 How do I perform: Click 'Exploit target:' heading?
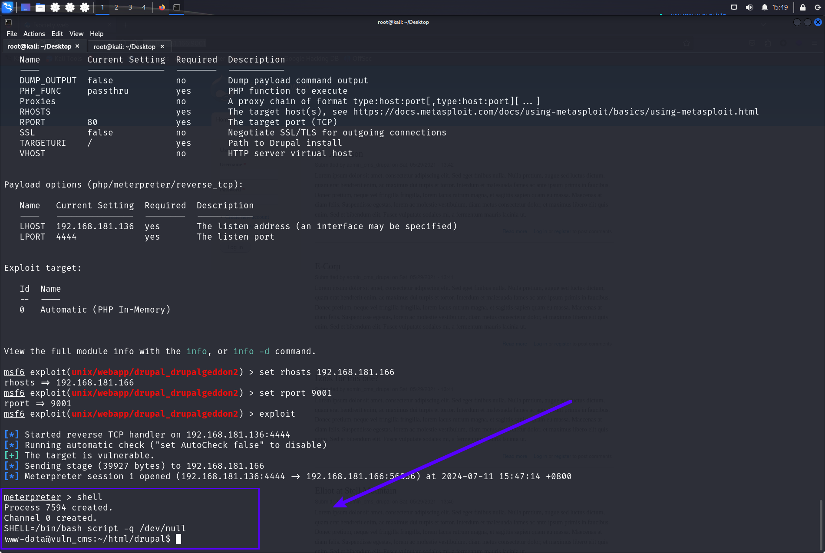43,268
